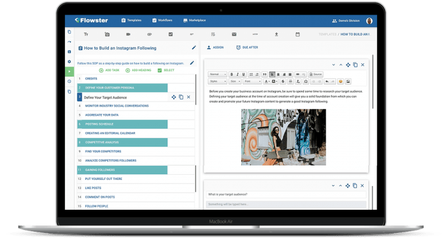Toggle block quote in editor
442x238 pixels.
click(x=264, y=74)
